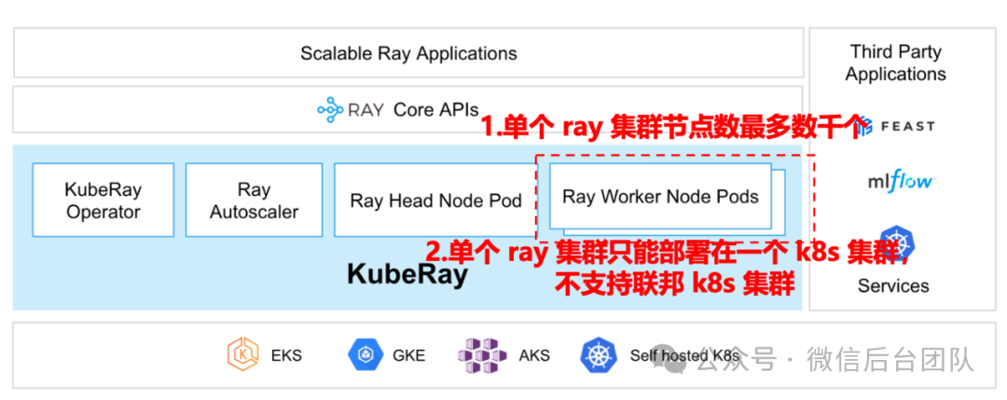
Task: Click the AKS purple cubes icon
Action: point(482,355)
